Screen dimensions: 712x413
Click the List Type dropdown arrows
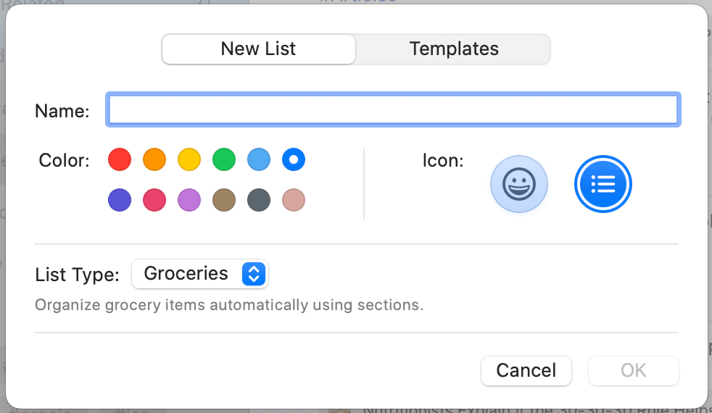tap(253, 274)
